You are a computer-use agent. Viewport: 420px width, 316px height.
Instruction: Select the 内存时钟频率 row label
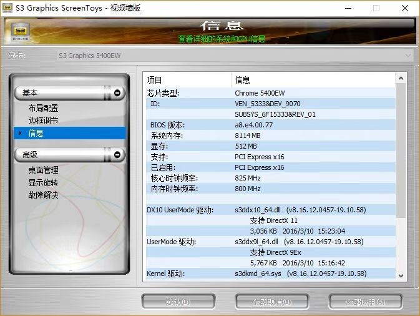click(174, 189)
